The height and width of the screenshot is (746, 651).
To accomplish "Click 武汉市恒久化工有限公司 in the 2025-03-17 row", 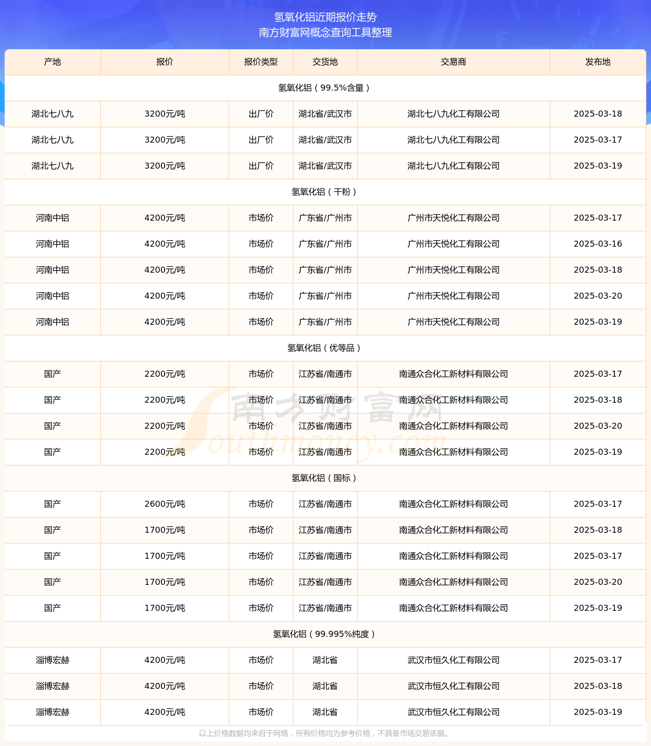I will [453, 660].
